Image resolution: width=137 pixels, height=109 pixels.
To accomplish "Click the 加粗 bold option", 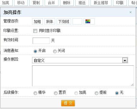I will coord(37,22).
